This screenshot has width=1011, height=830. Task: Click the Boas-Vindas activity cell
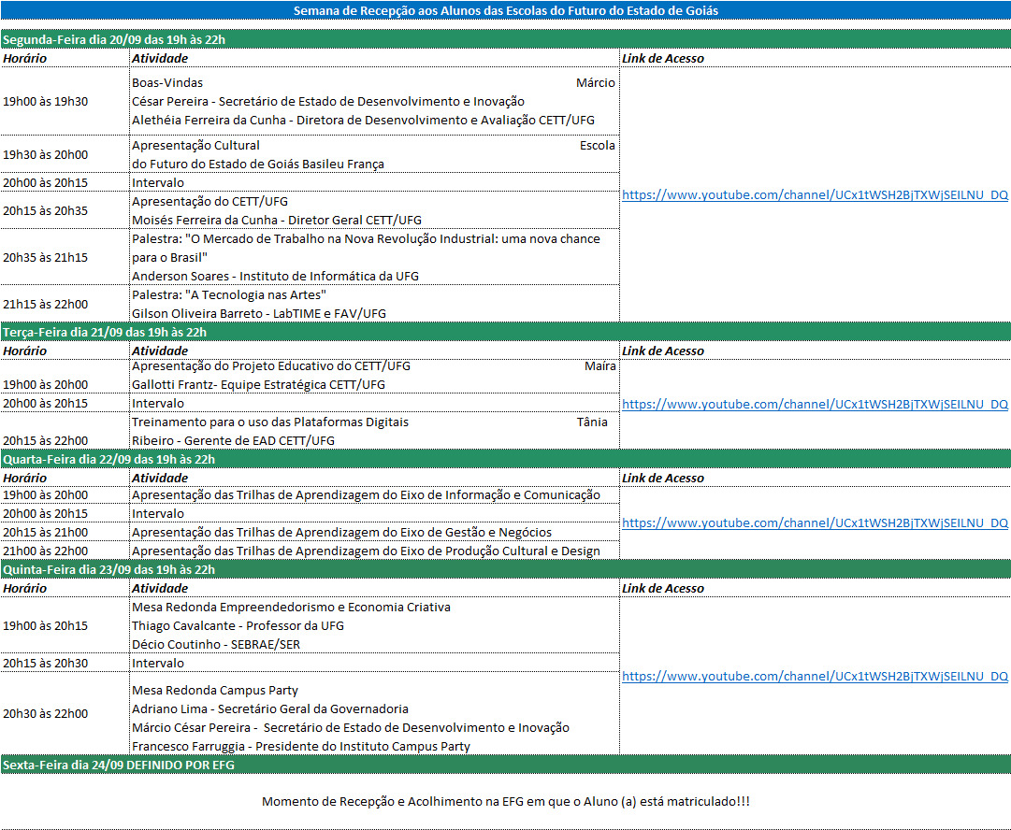[374, 101]
